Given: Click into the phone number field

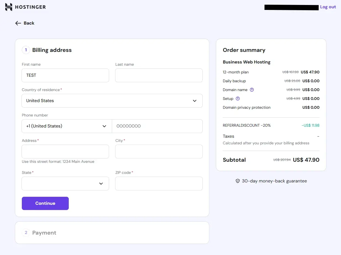Looking at the screenshot, I should pos(157,126).
